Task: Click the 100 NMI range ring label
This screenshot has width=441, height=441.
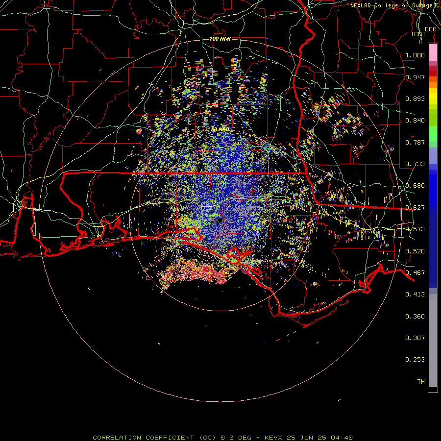Action: click(x=220, y=39)
